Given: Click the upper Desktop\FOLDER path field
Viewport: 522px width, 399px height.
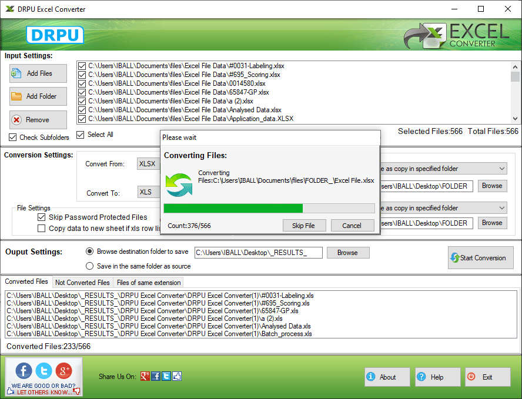Looking at the screenshot, I should click(426, 186).
